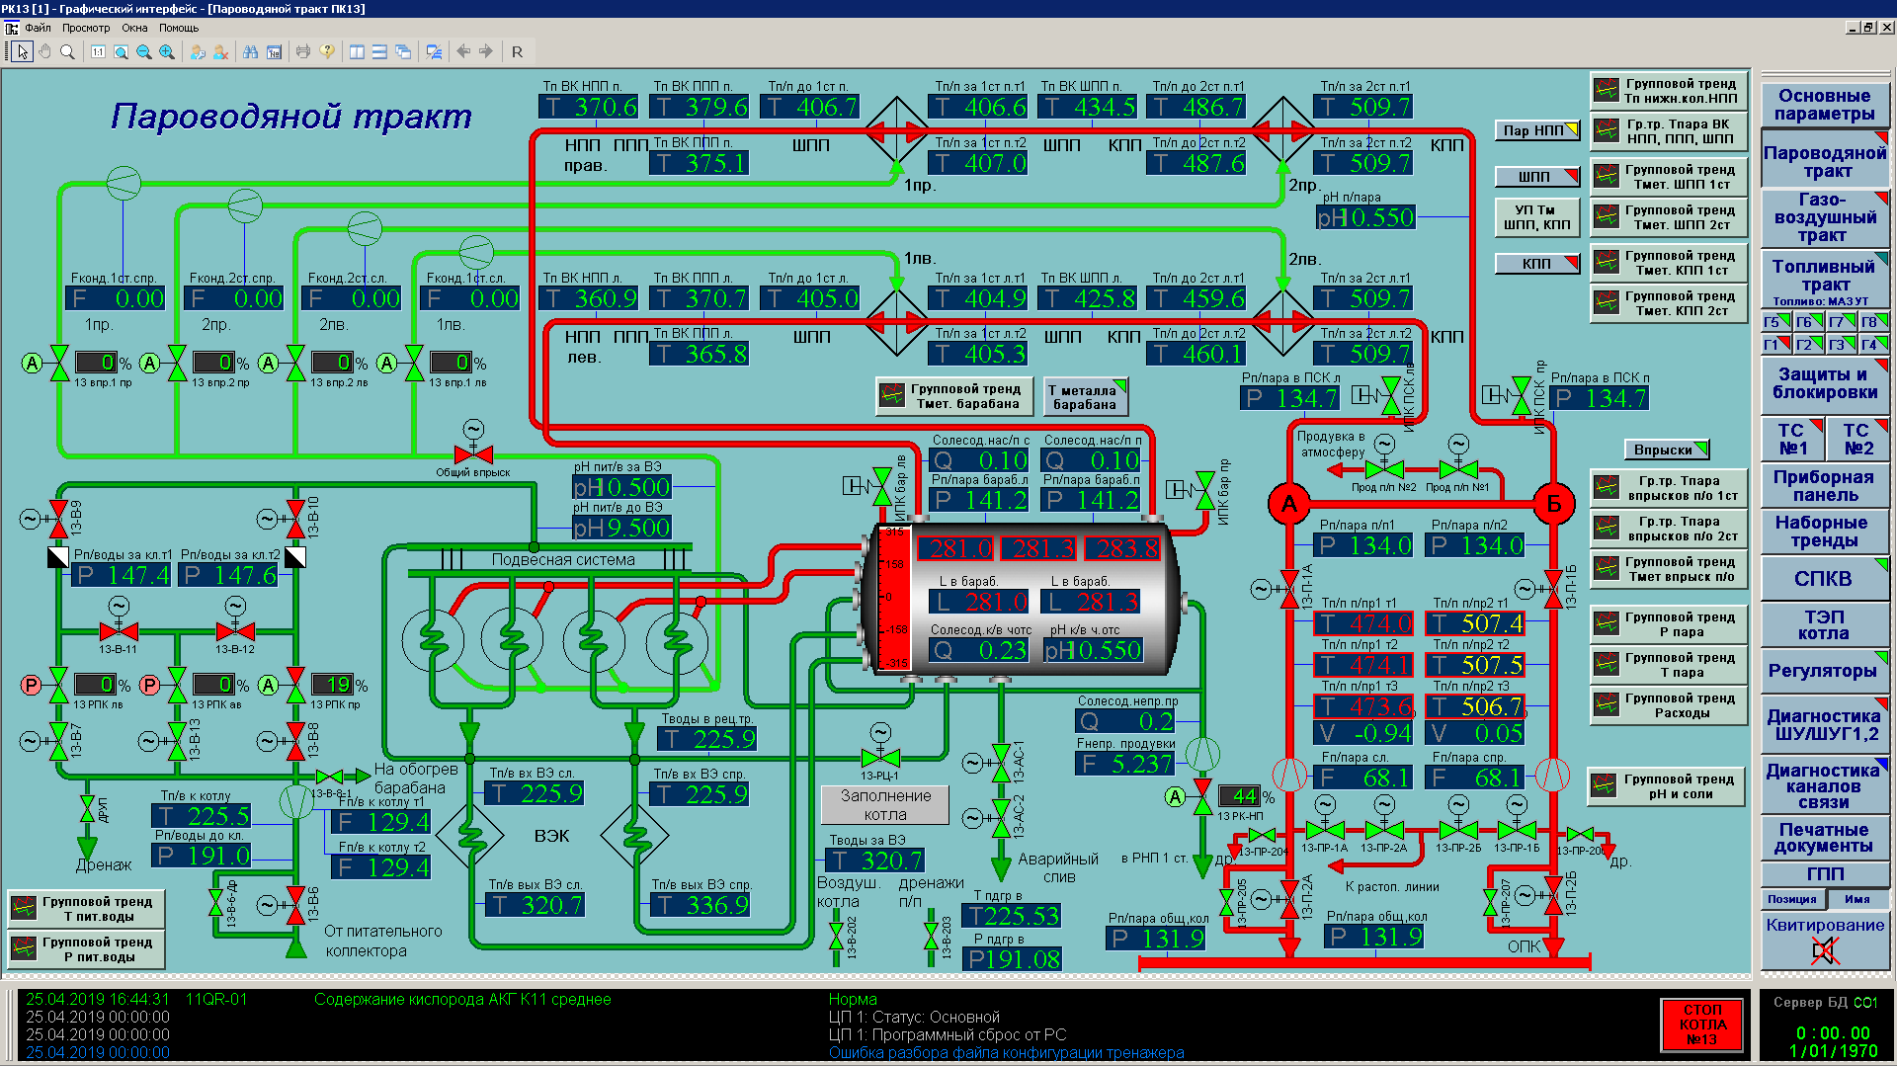Toggle auto mode A of 13 РПК пр
The image size is (1897, 1067).
pos(269,685)
